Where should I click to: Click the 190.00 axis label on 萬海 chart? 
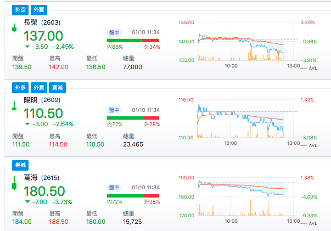(186, 178)
